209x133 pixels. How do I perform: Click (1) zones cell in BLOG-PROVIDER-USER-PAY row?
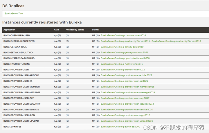[67, 98]
